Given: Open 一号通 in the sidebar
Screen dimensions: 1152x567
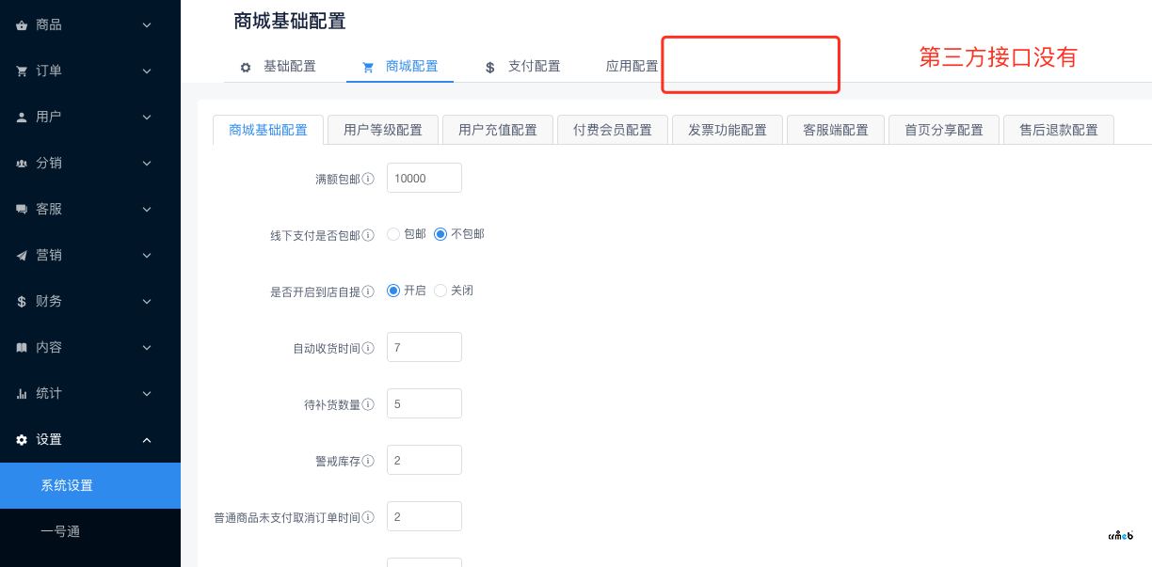Looking at the screenshot, I should 60,532.
